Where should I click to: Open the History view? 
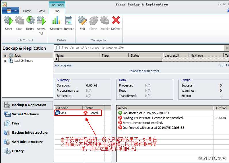[x=14, y=151]
